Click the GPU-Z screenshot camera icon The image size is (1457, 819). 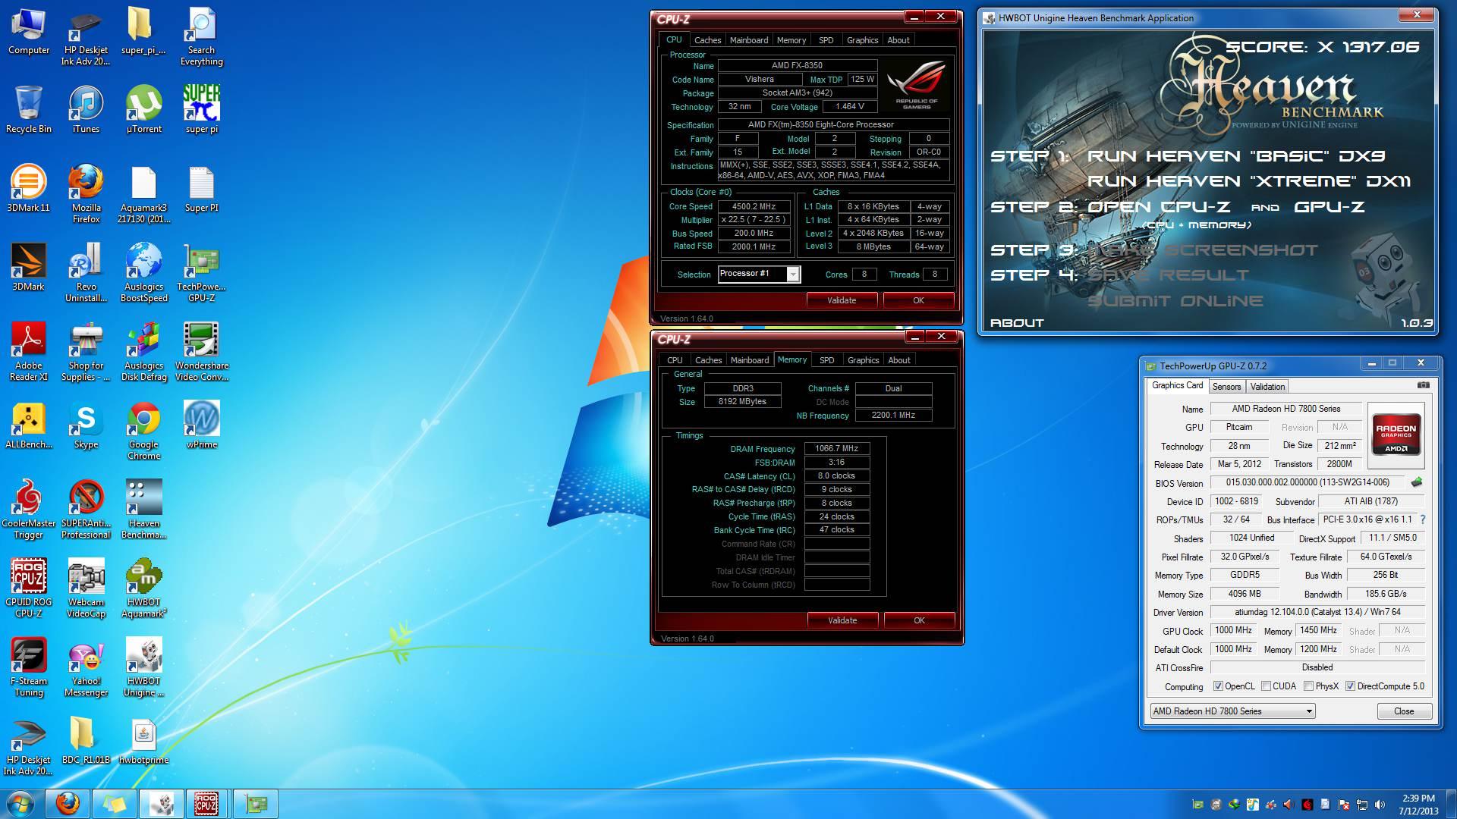point(1423,385)
